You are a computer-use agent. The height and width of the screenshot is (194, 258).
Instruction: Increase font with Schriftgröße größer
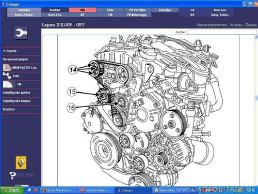17,93
